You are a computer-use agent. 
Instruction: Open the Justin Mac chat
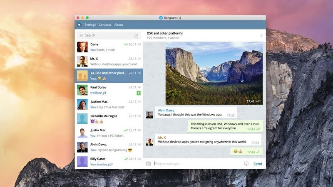109,133
